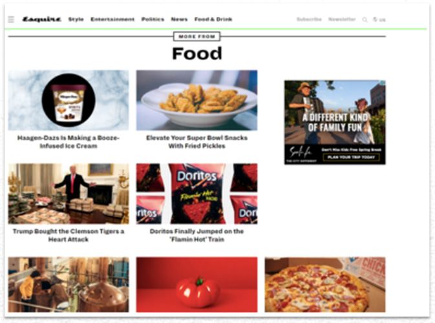
Task: Click the pepperoni pizza thumbnail
Action: pyautogui.click(x=325, y=284)
